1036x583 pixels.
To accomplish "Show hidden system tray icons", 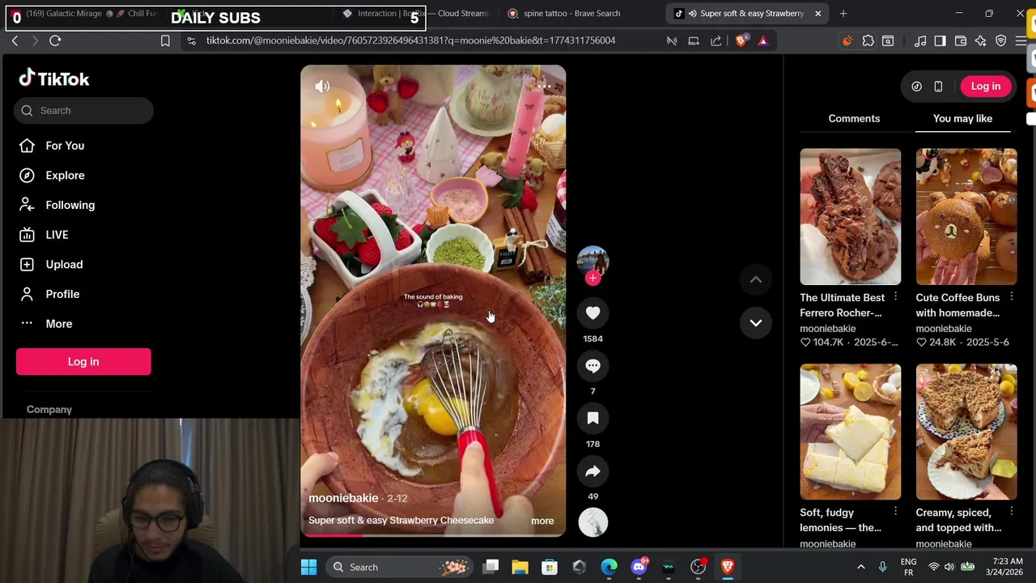I will point(860,567).
